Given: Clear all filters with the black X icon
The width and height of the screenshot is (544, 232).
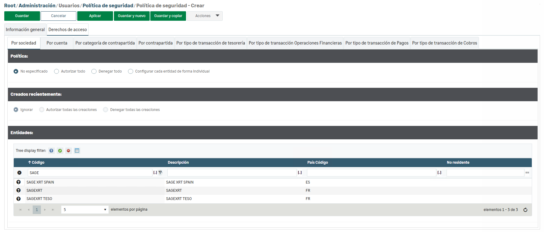Looking at the screenshot, I should [20, 173].
